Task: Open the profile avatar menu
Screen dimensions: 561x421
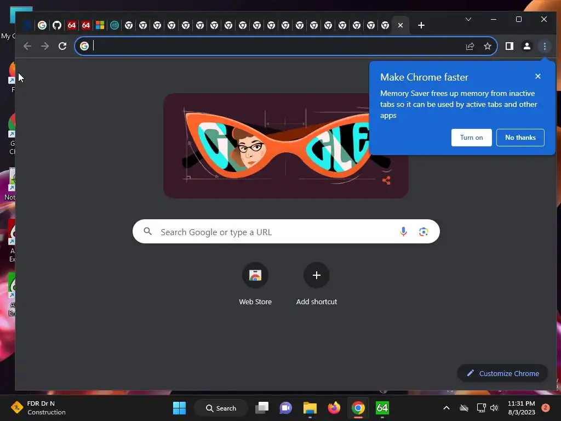Action: (527, 46)
